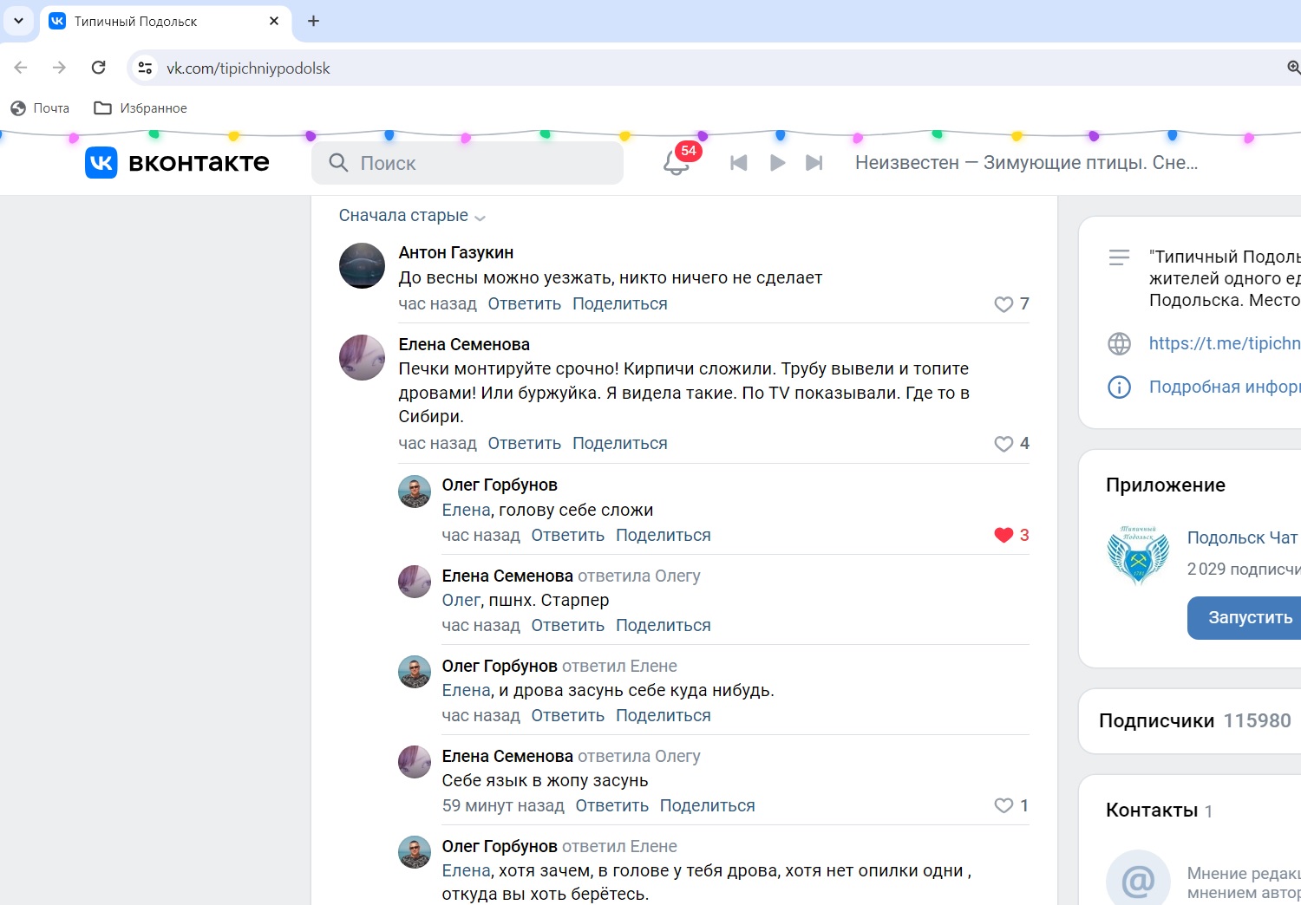
Task: Reload the page with refresh icon
Action: pos(99,68)
